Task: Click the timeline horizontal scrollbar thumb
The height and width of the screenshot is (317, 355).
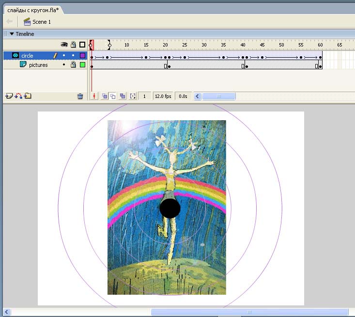Action: point(219,96)
